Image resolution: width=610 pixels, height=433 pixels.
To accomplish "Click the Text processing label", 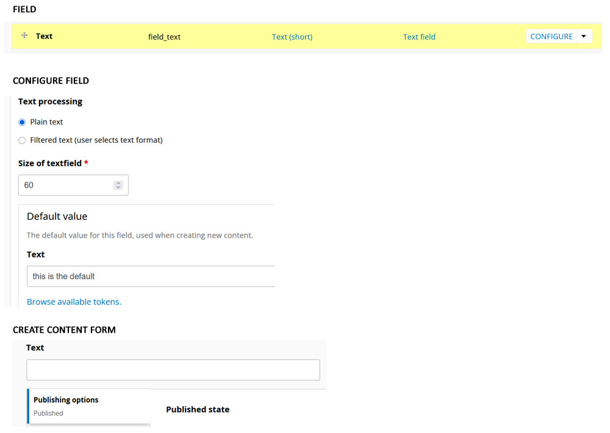I will click(x=50, y=101).
